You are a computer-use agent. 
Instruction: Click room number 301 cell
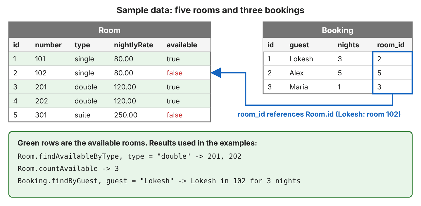click(x=41, y=115)
